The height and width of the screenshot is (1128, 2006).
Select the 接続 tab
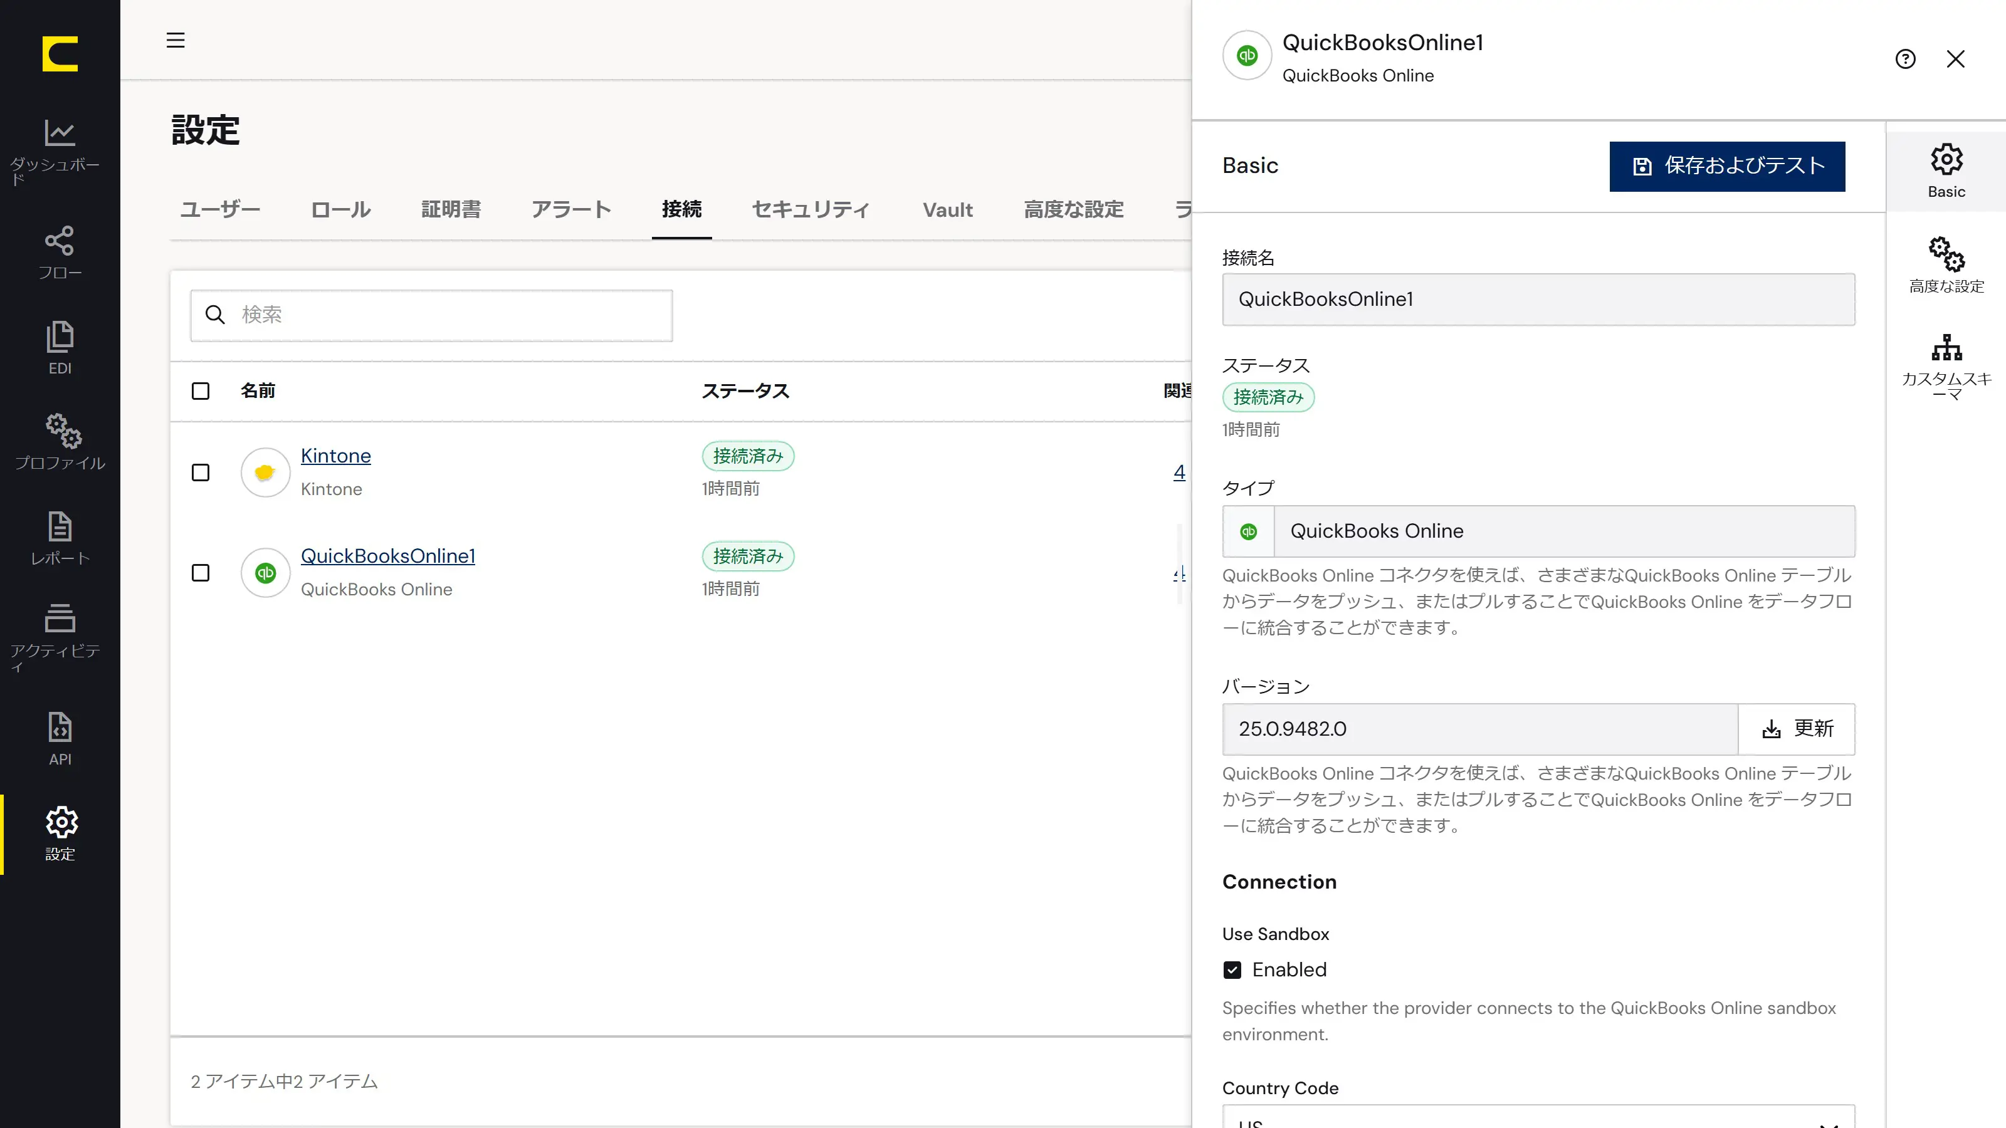[x=681, y=209]
